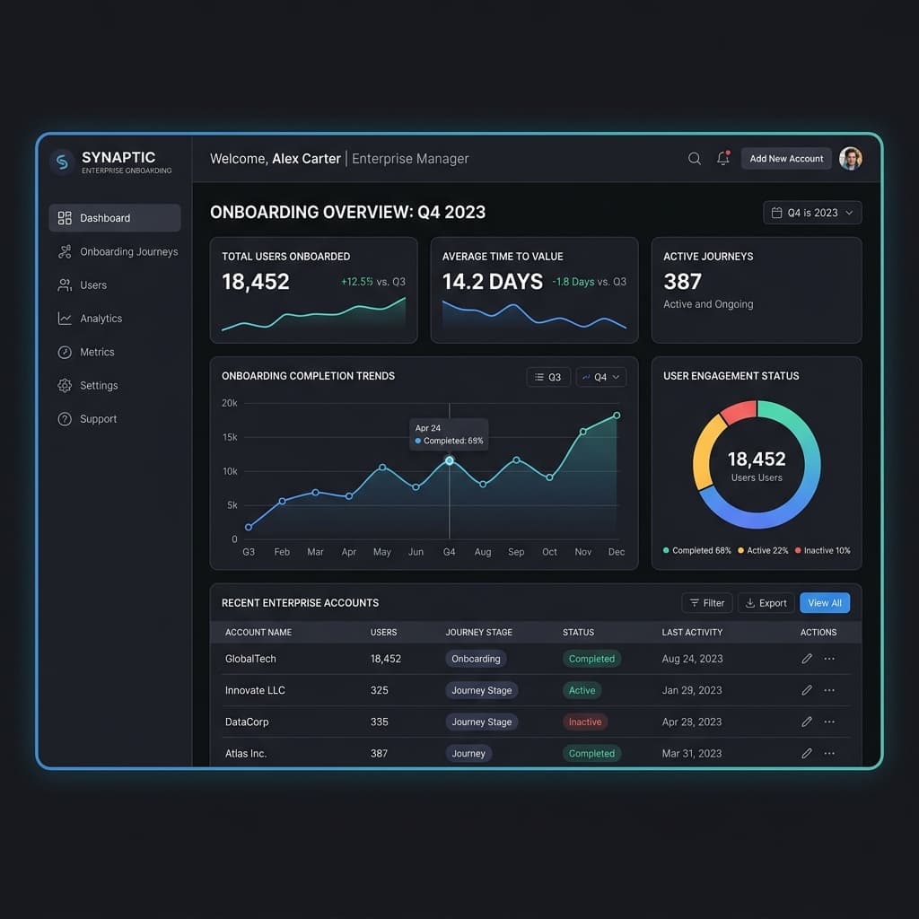Expand the Q4 is 2023 period dropdown
This screenshot has height=919, width=919.
[812, 213]
